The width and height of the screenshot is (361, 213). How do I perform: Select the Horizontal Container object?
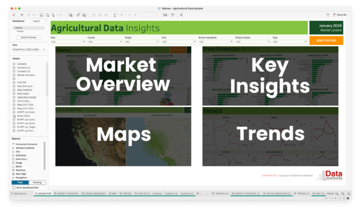click(26, 144)
